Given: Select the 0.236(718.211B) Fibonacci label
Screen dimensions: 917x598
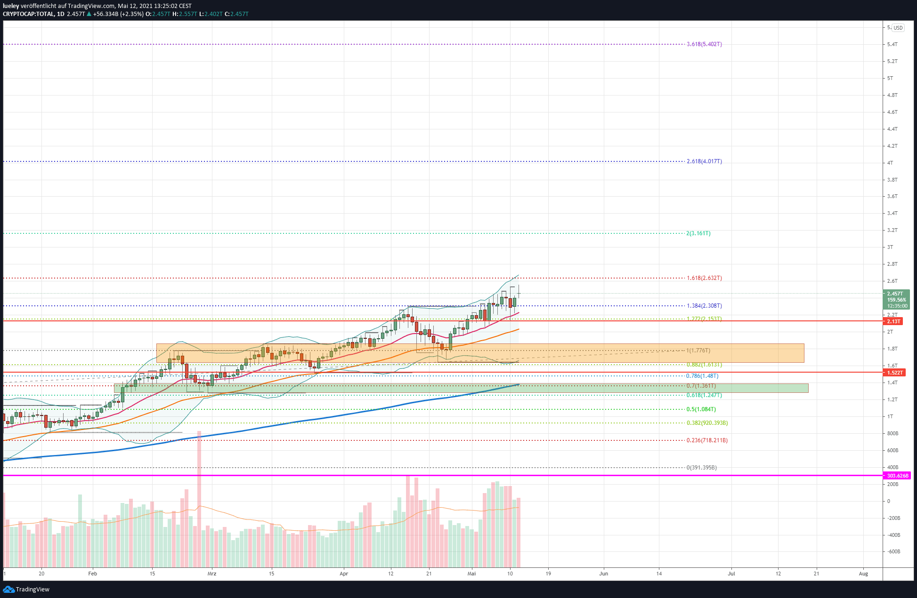Looking at the screenshot, I should [x=707, y=440].
